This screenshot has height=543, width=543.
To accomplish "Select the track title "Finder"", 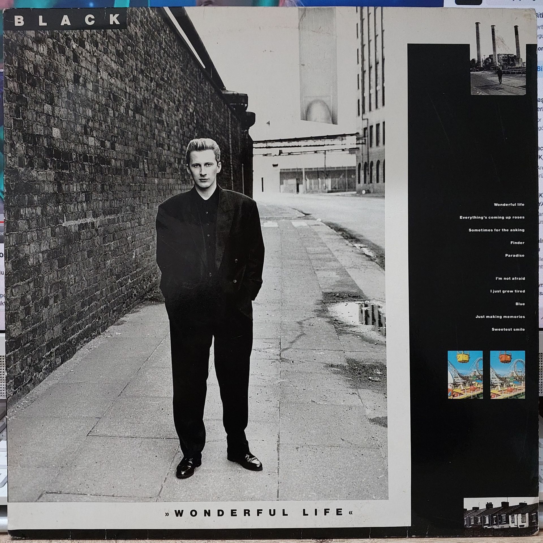I will pyautogui.click(x=518, y=243).
